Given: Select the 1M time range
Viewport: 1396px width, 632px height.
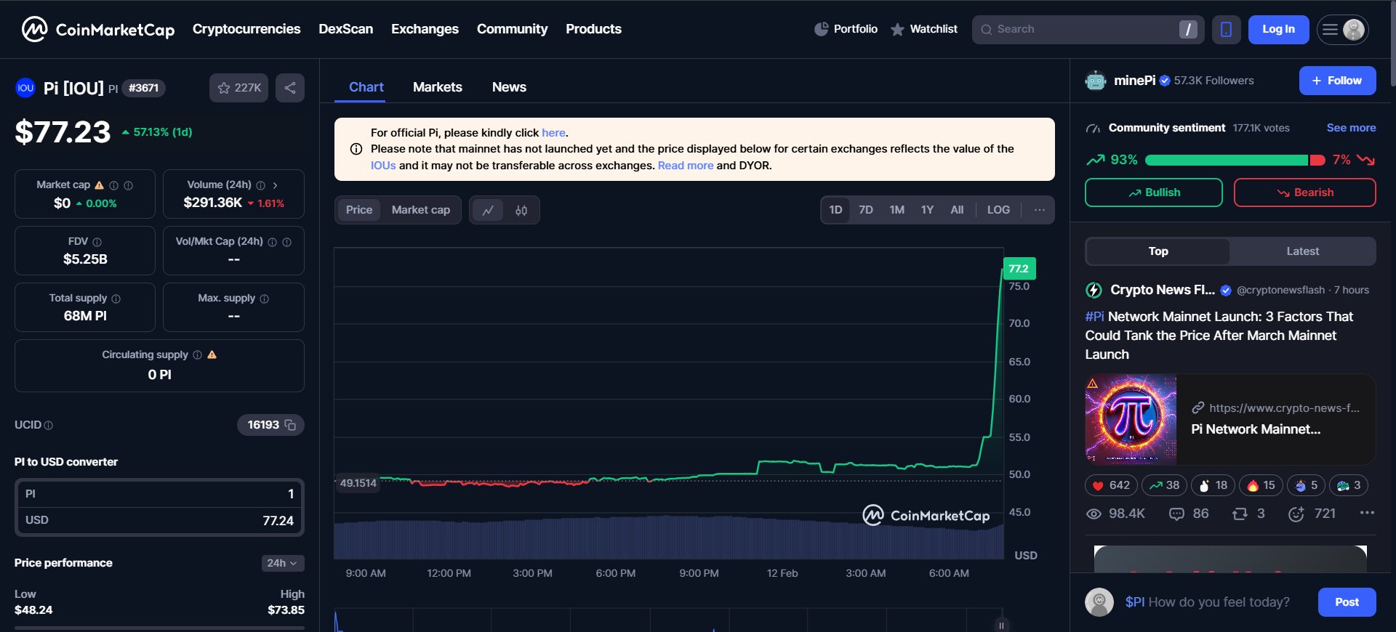Looking at the screenshot, I should pos(897,210).
